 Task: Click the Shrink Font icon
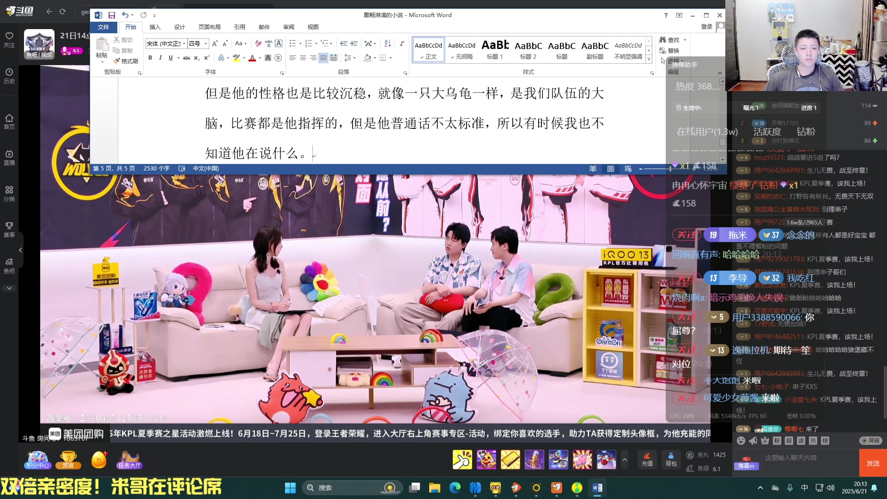[x=225, y=43]
